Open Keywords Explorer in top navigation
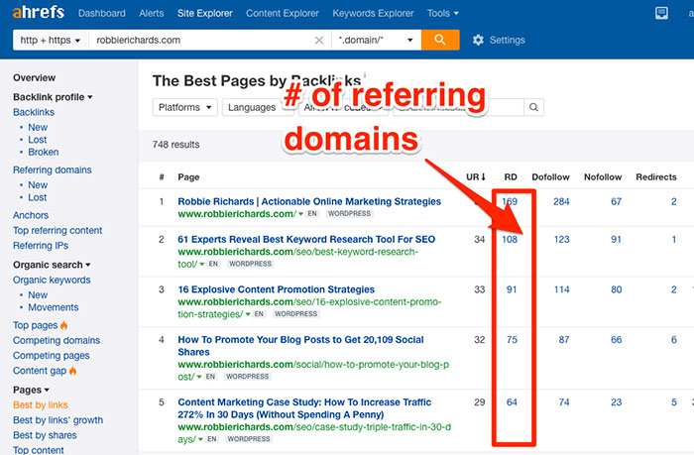 pyautogui.click(x=373, y=13)
